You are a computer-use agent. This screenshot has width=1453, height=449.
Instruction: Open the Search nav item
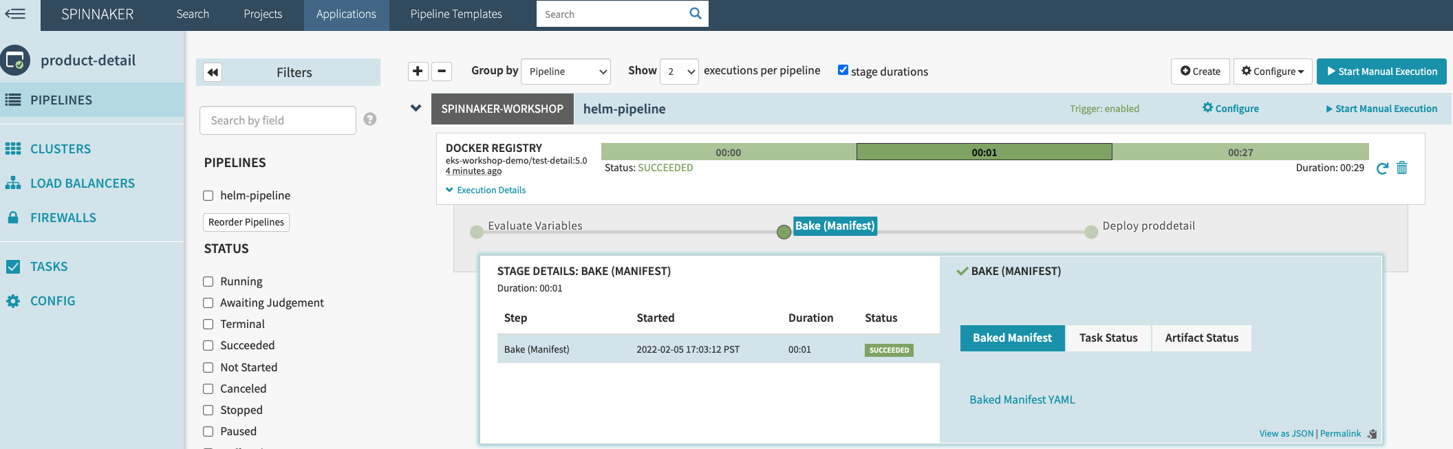click(x=193, y=14)
